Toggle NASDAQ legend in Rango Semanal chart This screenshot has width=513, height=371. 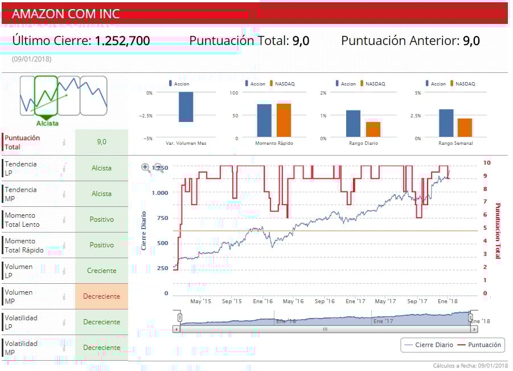[463, 84]
